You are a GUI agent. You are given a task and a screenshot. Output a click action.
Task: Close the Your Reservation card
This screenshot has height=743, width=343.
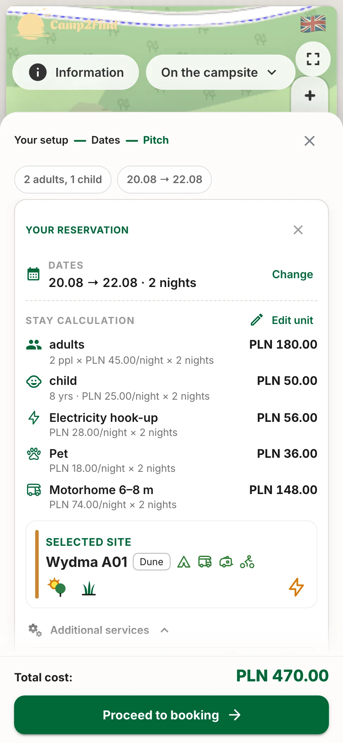pyautogui.click(x=298, y=230)
